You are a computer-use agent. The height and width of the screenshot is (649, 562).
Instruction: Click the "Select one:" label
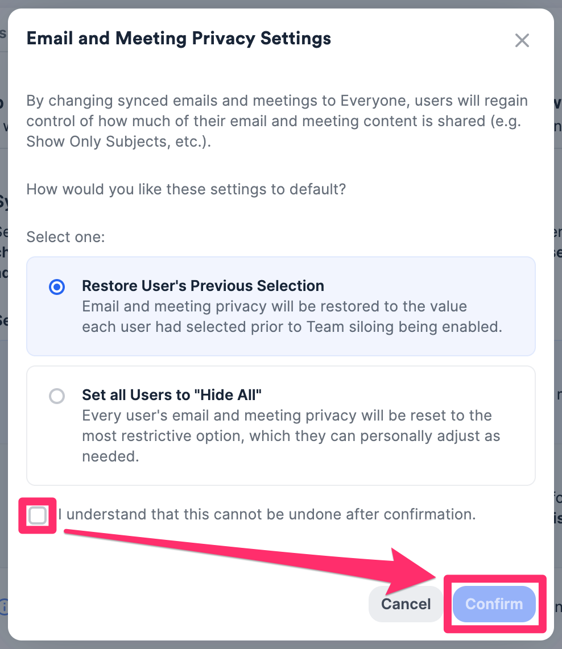point(65,236)
